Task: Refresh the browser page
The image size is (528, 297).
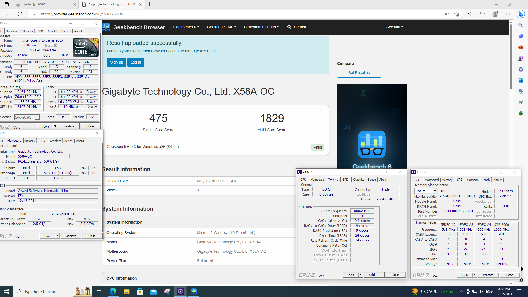Action: 20,14
